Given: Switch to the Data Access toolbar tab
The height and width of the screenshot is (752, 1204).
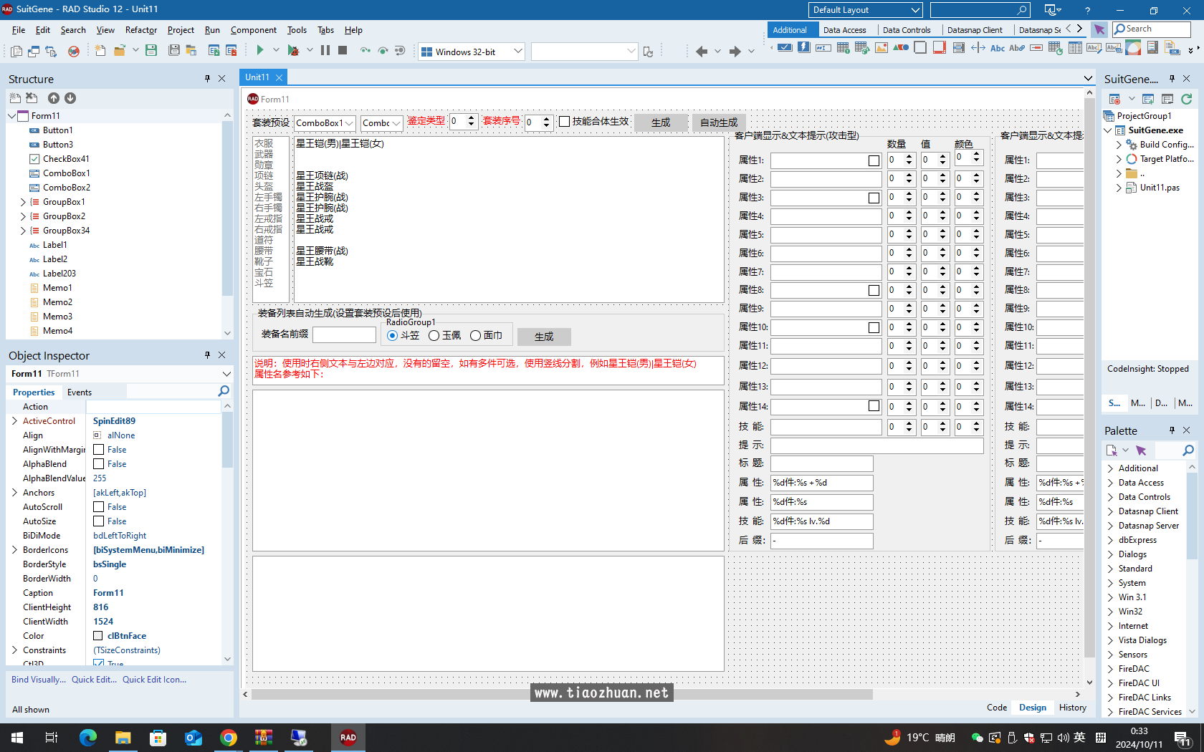Looking at the screenshot, I should tap(846, 29).
